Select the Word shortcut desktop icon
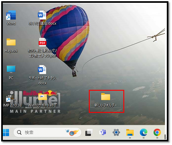This screenshot has height=145, width=172. [x=11, y=15]
